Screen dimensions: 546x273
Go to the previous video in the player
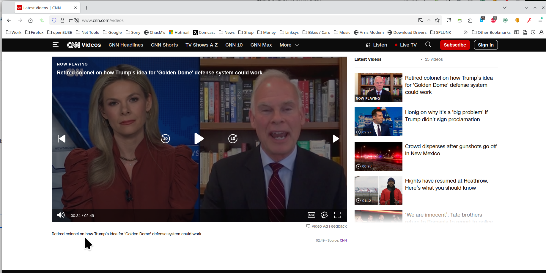[62, 138]
